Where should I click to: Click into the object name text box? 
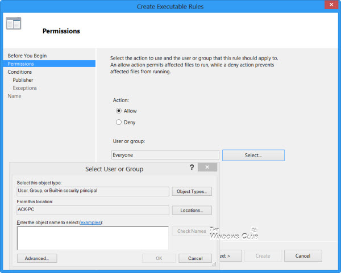93,238
